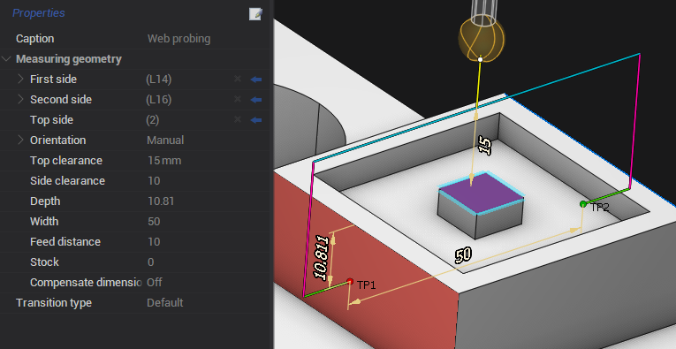676x349 pixels.
Task: Select the Transition type property label
Action: pos(54,303)
